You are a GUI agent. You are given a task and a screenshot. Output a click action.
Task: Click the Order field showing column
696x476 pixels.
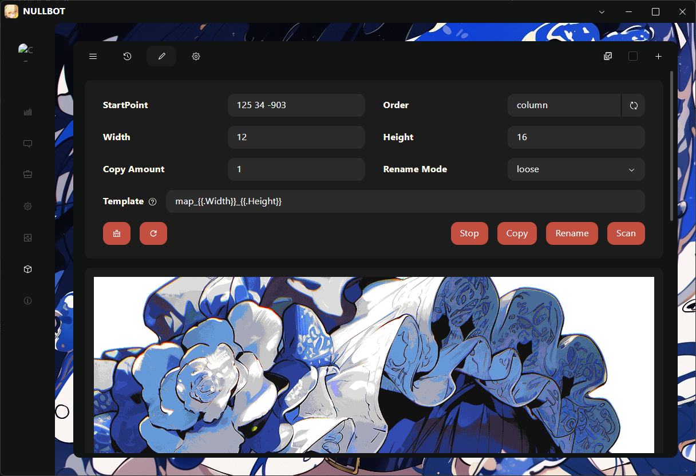[x=564, y=105]
